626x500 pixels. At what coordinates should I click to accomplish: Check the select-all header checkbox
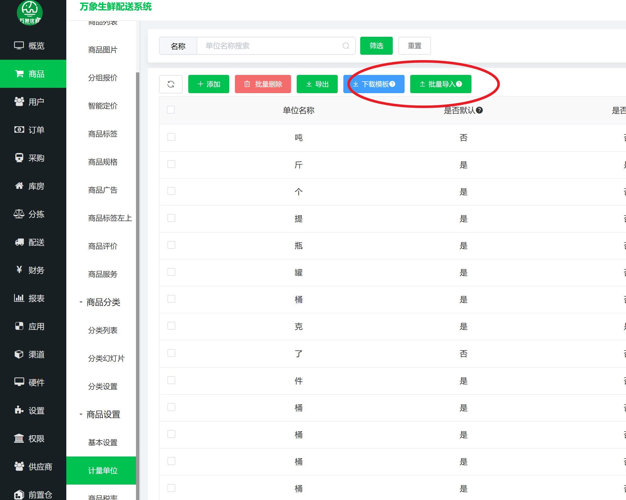(171, 110)
